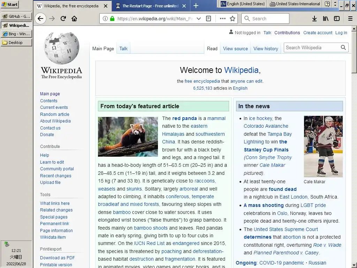Click inside the browser Search box
This screenshot has height=268, width=357.
[265, 18]
